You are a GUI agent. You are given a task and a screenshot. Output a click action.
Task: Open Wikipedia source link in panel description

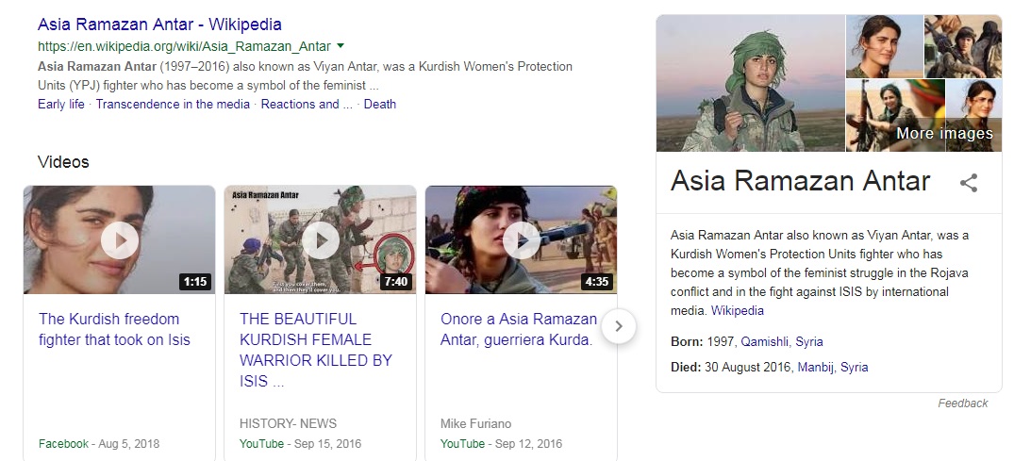(x=738, y=310)
